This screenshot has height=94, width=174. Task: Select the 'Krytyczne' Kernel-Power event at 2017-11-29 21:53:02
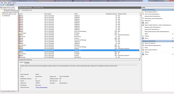pos(79,57)
